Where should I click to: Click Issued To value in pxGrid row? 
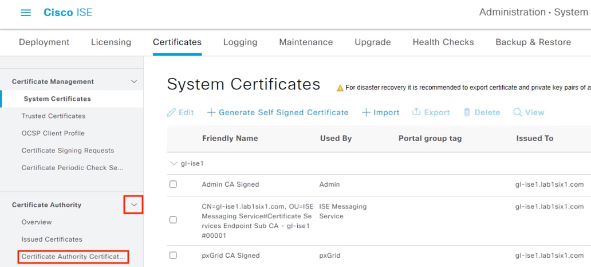549,256
